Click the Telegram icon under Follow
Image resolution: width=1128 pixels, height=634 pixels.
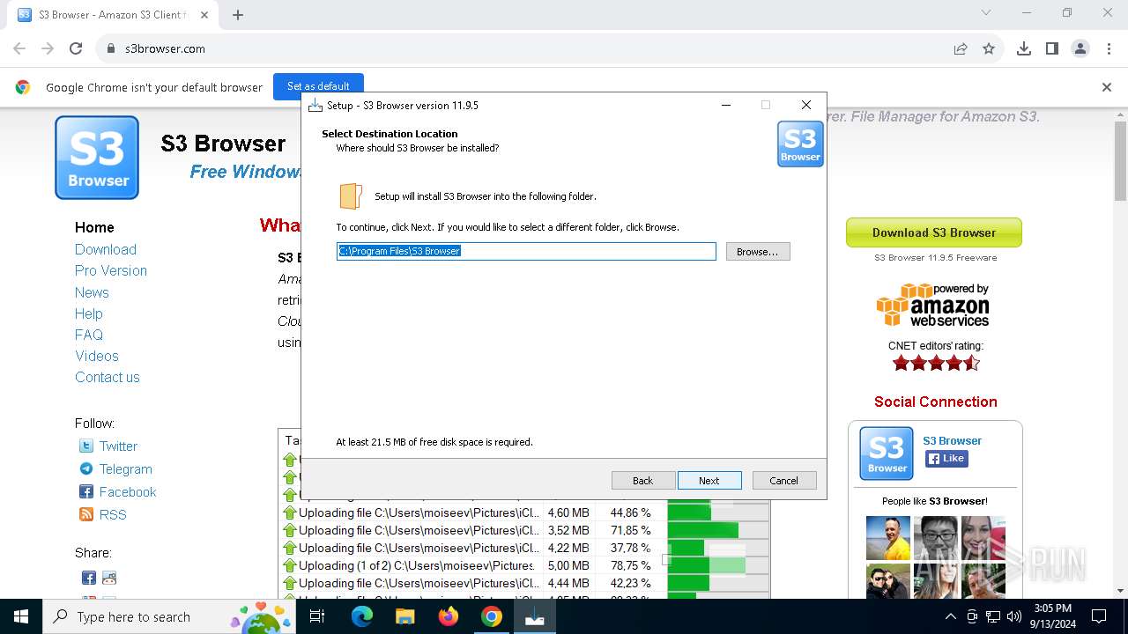point(86,469)
